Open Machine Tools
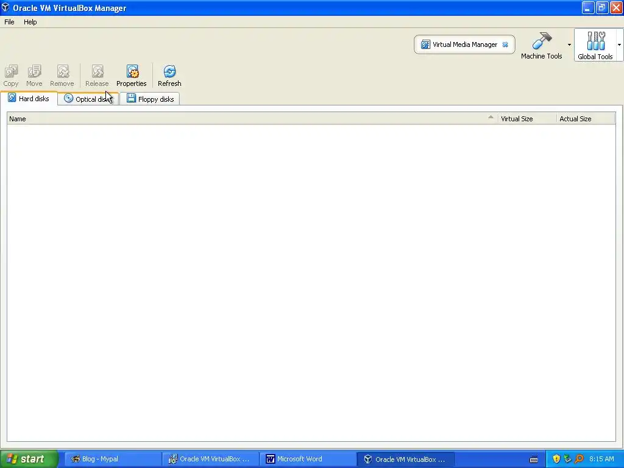Viewport: 624px width, 468px height. [542, 45]
